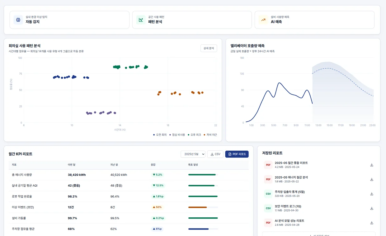
Task: Click PDF badge beside AI 분석 모델 성능 리포트
Action: (x=268, y=223)
